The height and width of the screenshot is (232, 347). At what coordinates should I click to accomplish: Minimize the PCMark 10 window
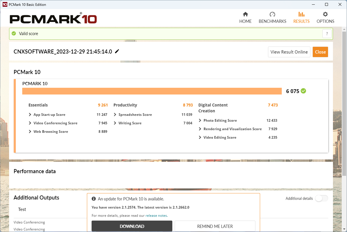pos(313,4)
